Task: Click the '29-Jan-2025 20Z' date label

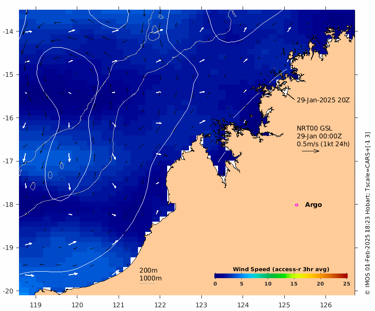Action: coord(323,100)
